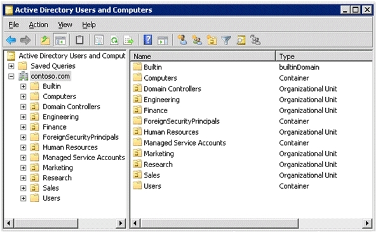Click the Back arrow toolbar icon
Image resolution: width=376 pixels, height=232 pixels.
11,40
